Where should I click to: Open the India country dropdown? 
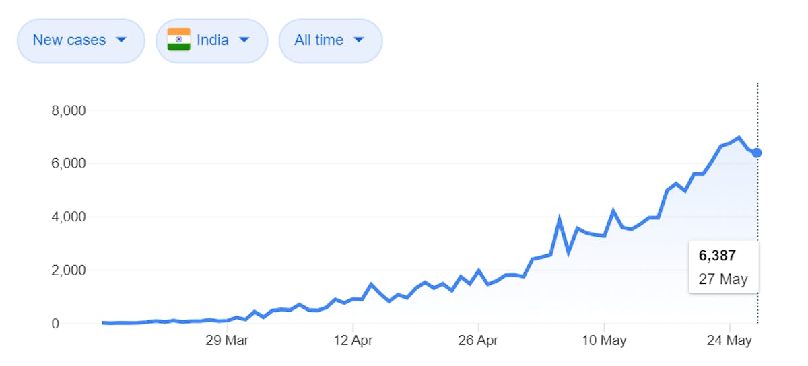[x=212, y=40]
